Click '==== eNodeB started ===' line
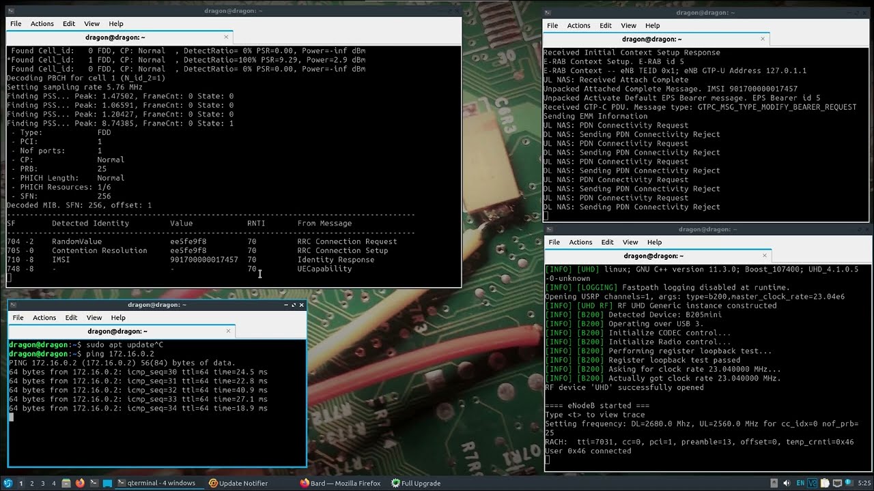This screenshot has width=874, height=491. coord(597,406)
